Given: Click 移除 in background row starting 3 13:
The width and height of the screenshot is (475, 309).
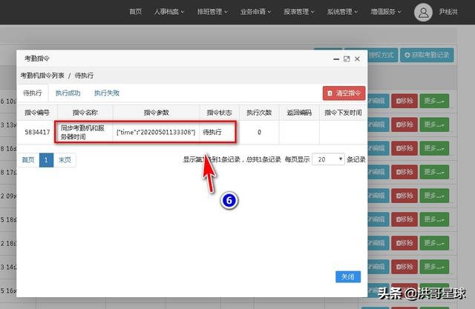Looking at the screenshot, I should click(404, 124).
